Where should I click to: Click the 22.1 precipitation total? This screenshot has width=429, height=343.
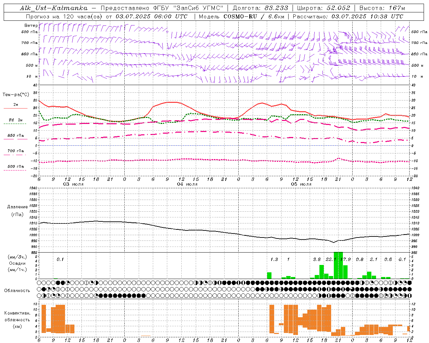tap(331, 260)
